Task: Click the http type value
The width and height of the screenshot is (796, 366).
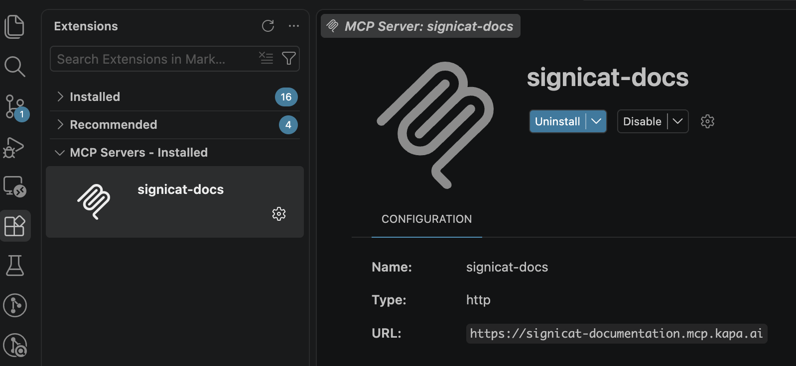Action: [478, 300]
